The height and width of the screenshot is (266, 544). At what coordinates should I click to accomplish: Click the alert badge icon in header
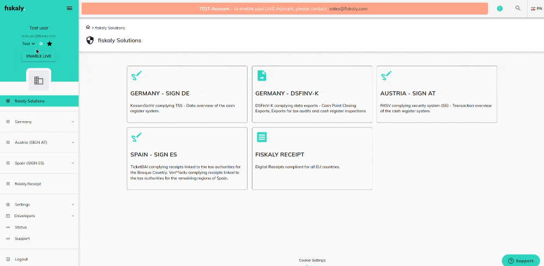click(x=499, y=9)
